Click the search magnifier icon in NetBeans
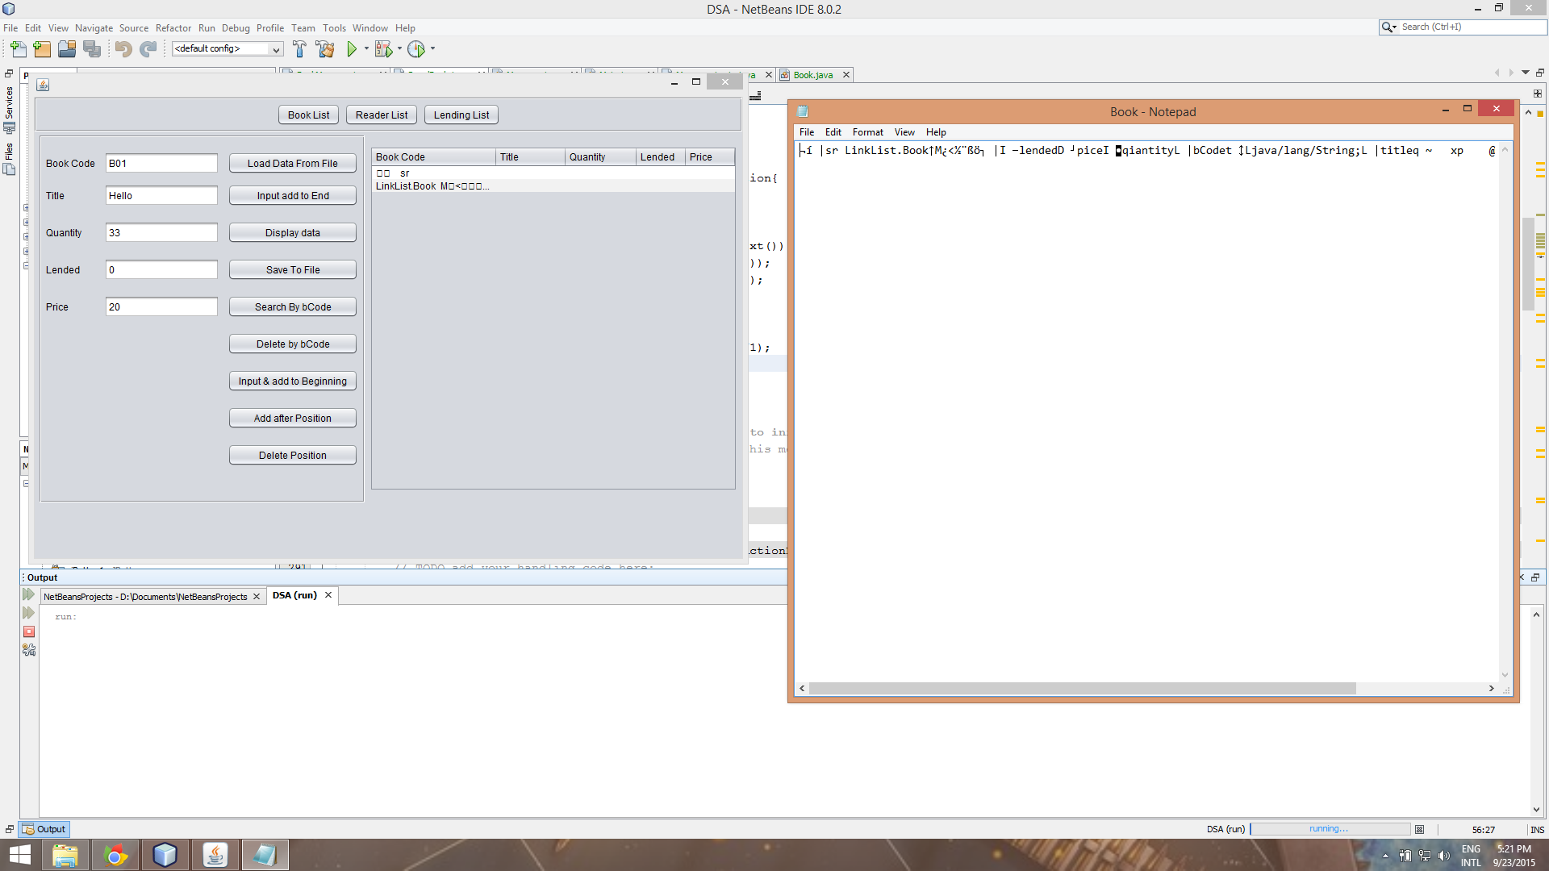This screenshot has height=871, width=1549. 1388,27
